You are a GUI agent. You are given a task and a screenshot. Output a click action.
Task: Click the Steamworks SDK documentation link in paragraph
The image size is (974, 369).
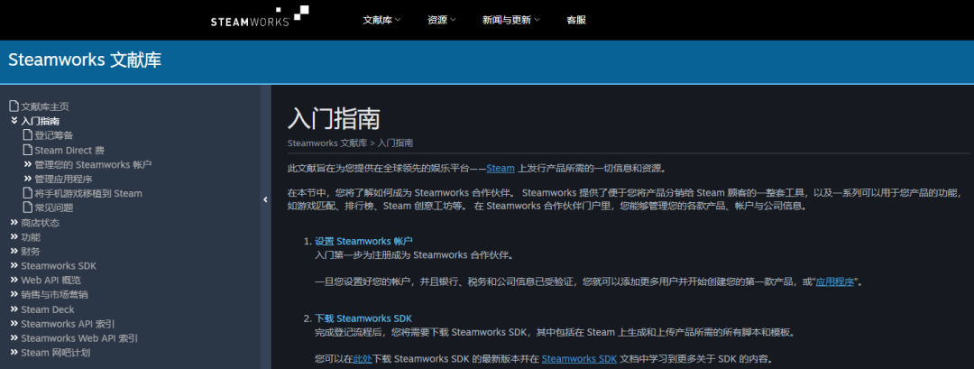(x=579, y=359)
